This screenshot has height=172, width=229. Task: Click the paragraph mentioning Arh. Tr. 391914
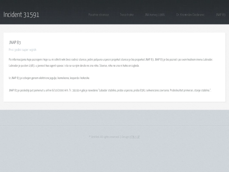click(x=110, y=90)
